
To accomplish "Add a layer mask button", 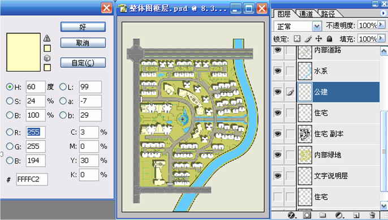I will tap(307, 215).
